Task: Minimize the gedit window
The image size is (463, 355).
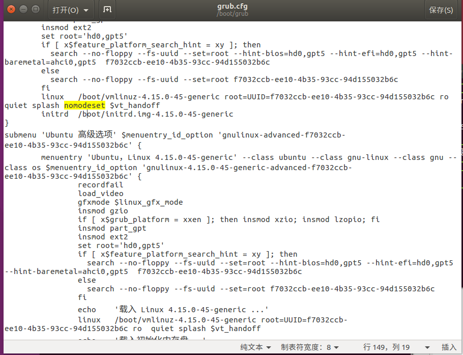Action: click(x=23, y=9)
